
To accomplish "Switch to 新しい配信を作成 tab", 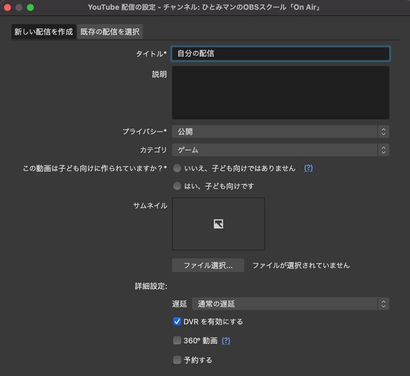I will click(x=44, y=32).
